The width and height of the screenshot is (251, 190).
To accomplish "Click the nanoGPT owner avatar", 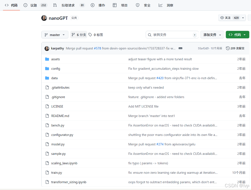I will (x=44, y=18).
